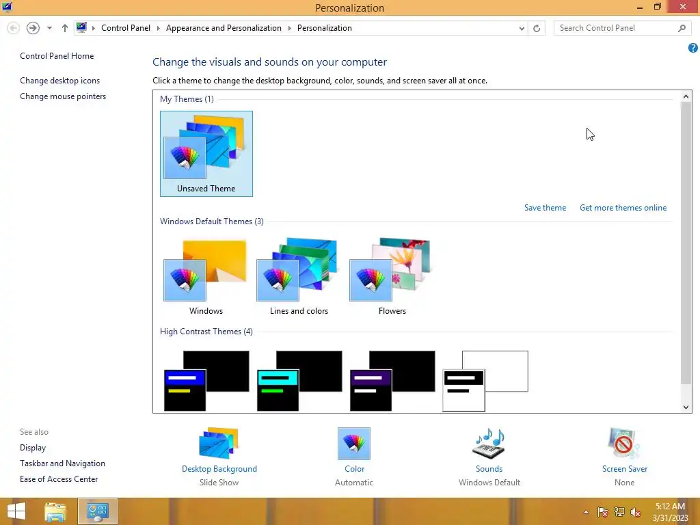
Task: Select the Personalization breadcrumb
Action: pyautogui.click(x=325, y=27)
